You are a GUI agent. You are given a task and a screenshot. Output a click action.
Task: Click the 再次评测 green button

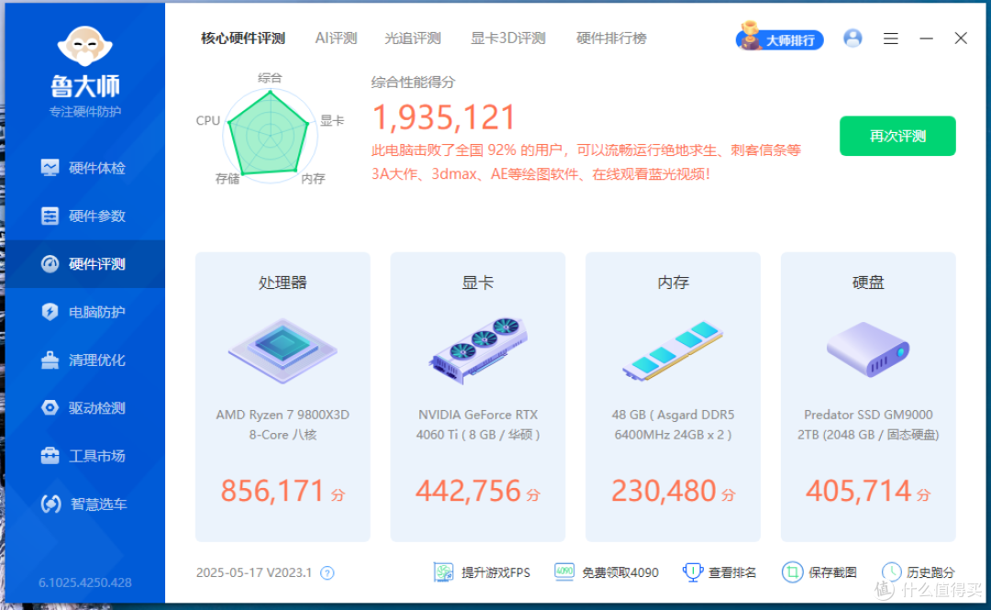click(x=897, y=136)
